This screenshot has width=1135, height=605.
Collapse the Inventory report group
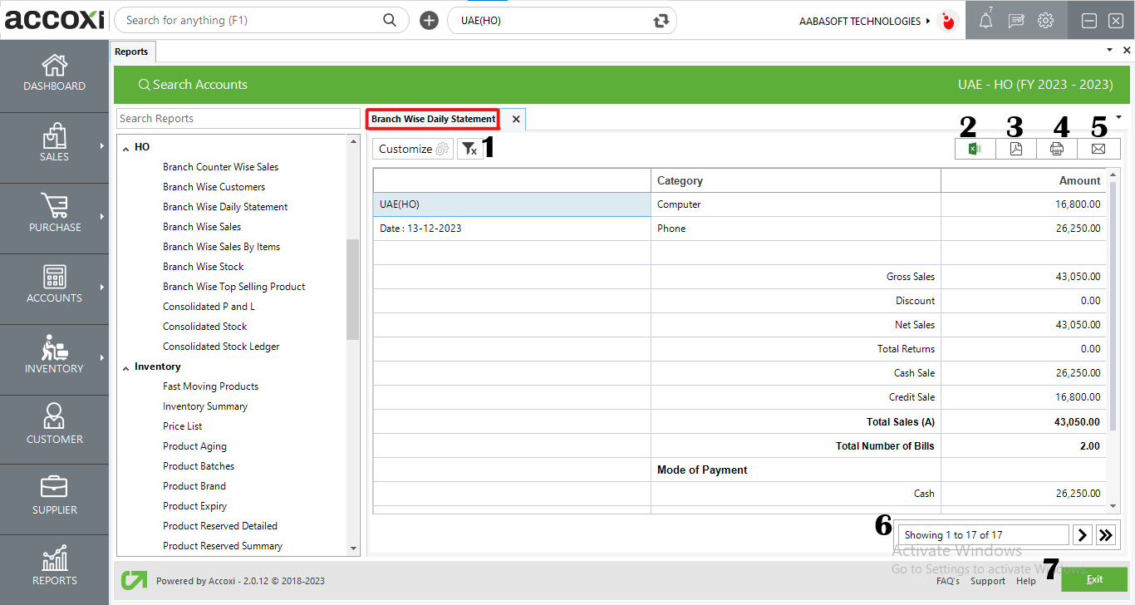pyautogui.click(x=126, y=367)
